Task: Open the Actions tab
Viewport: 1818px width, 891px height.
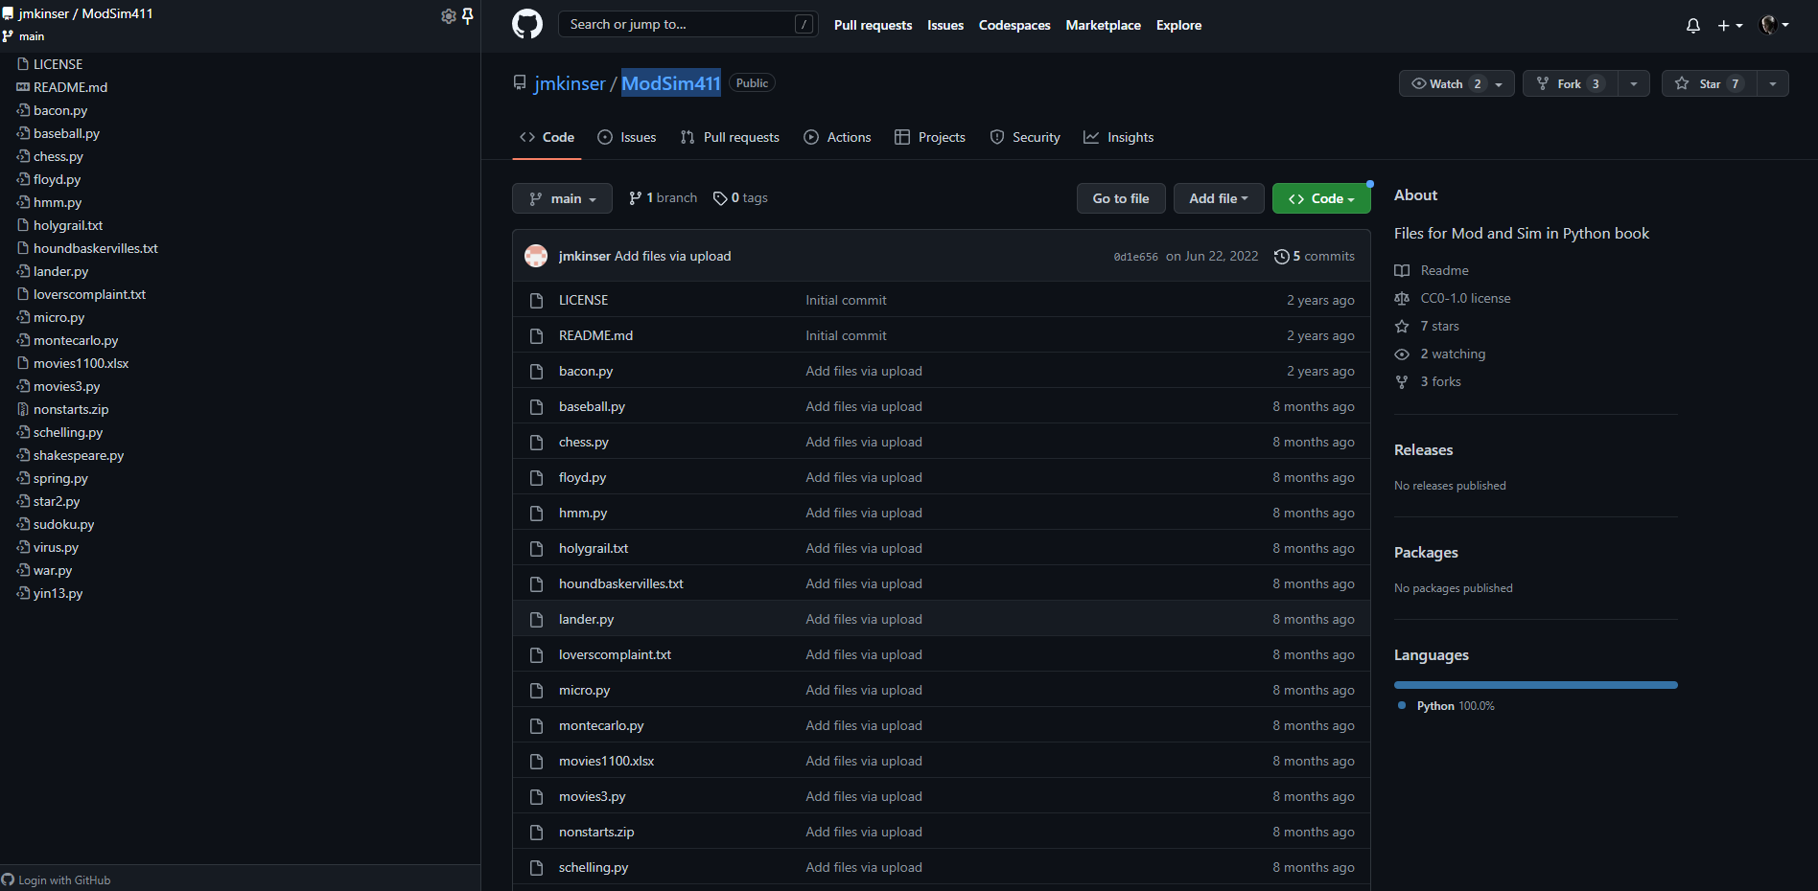Action: pos(837,137)
